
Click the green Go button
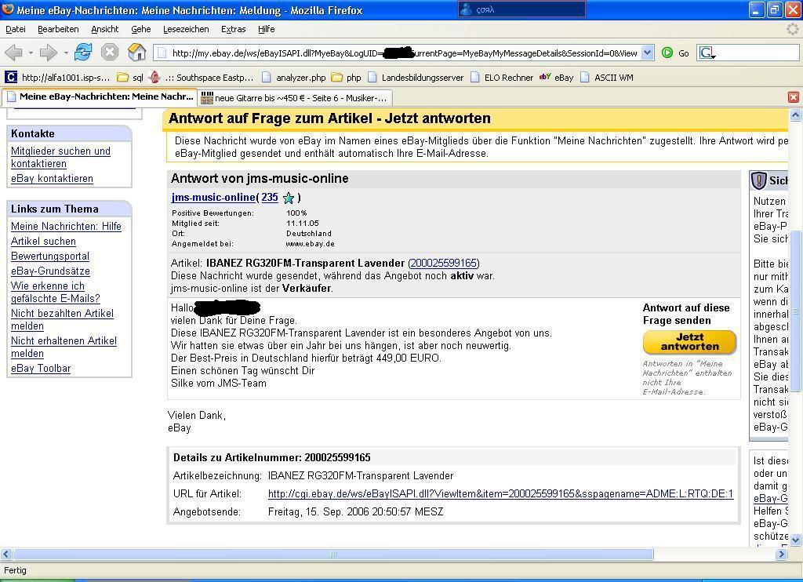pos(675,53)
